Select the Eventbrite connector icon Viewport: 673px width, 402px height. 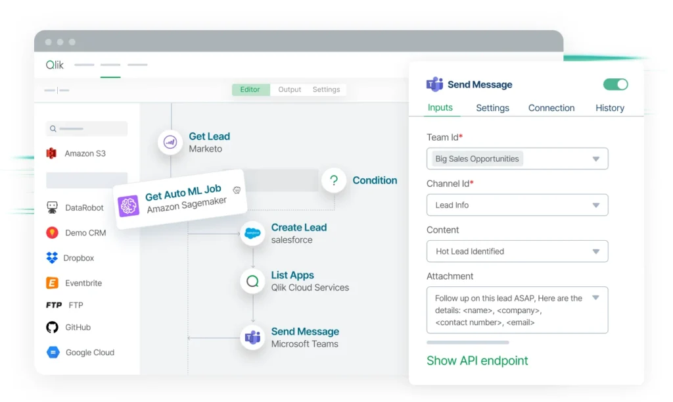click(x=52, y=283)
